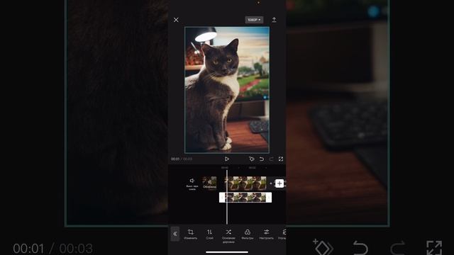Redo the undone edit
Viewport: 454px width, 255px height.
(x=271, y=159)
